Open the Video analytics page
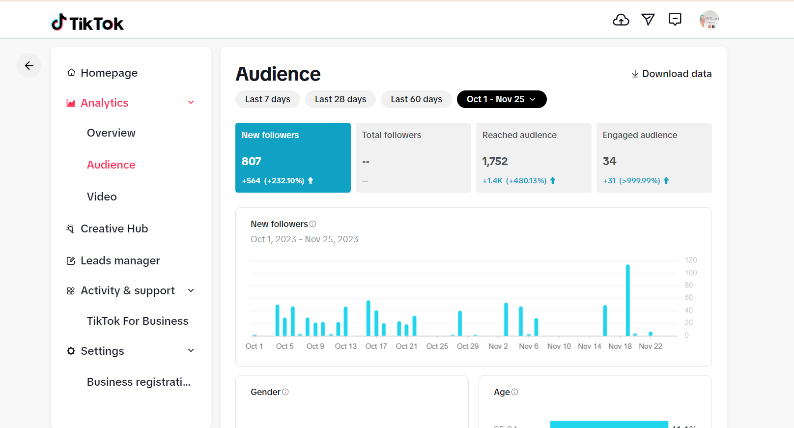The image size is (794, 428). 102,197
